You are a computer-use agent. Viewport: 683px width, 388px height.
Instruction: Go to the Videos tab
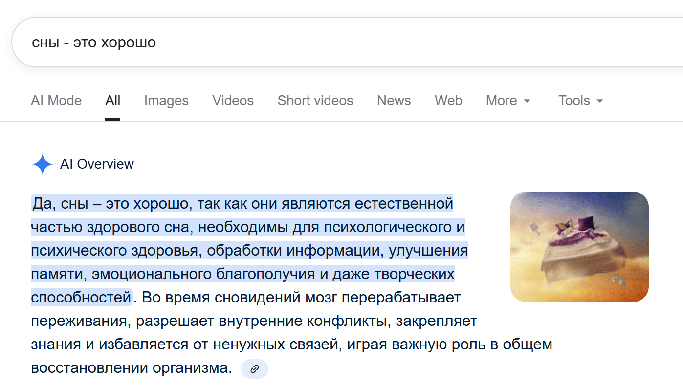tap(233, 101)
